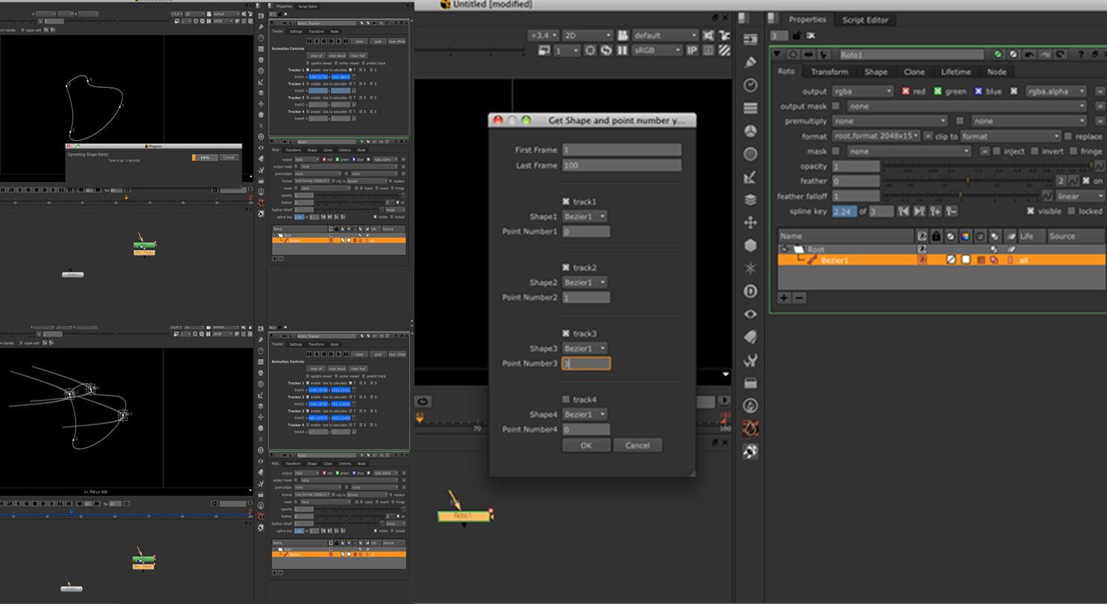Open the Metadata tag icon
Image resolution: width=1107 pixels, height=604 pixels.
[x=751, y=337]
